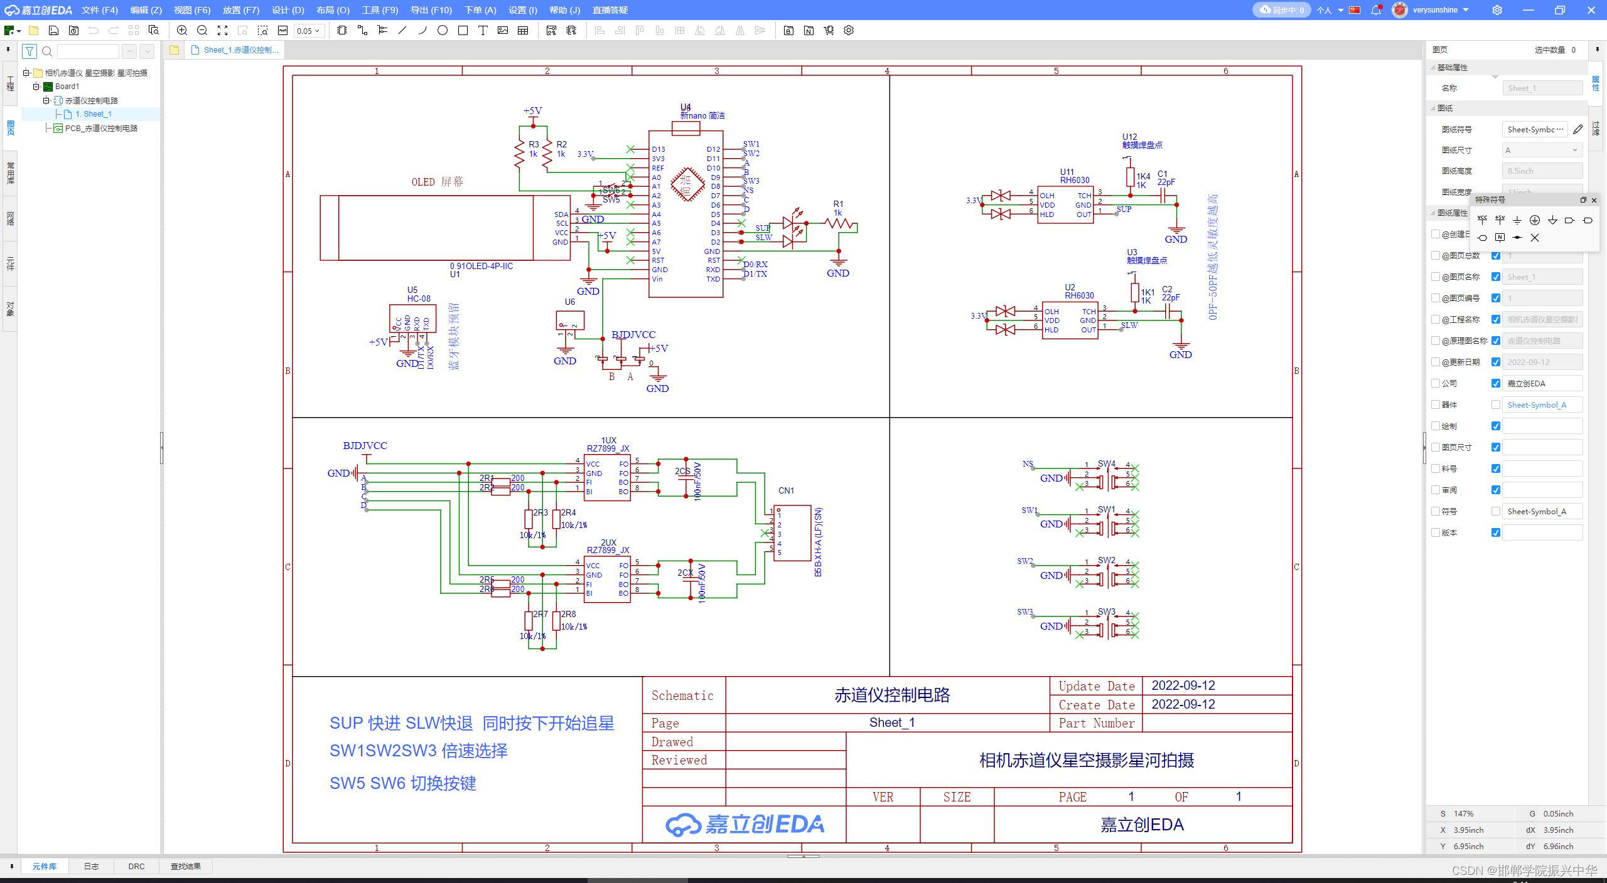Image resolution: width=1607 pixels, height=883 pixels.
Task: Switch to the DRC bottom tab
Action: 136,866
